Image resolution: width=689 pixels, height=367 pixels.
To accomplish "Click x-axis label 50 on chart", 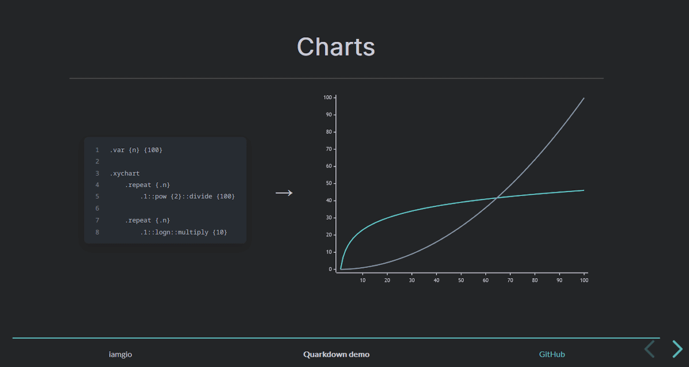I will (x=461, y=280).
